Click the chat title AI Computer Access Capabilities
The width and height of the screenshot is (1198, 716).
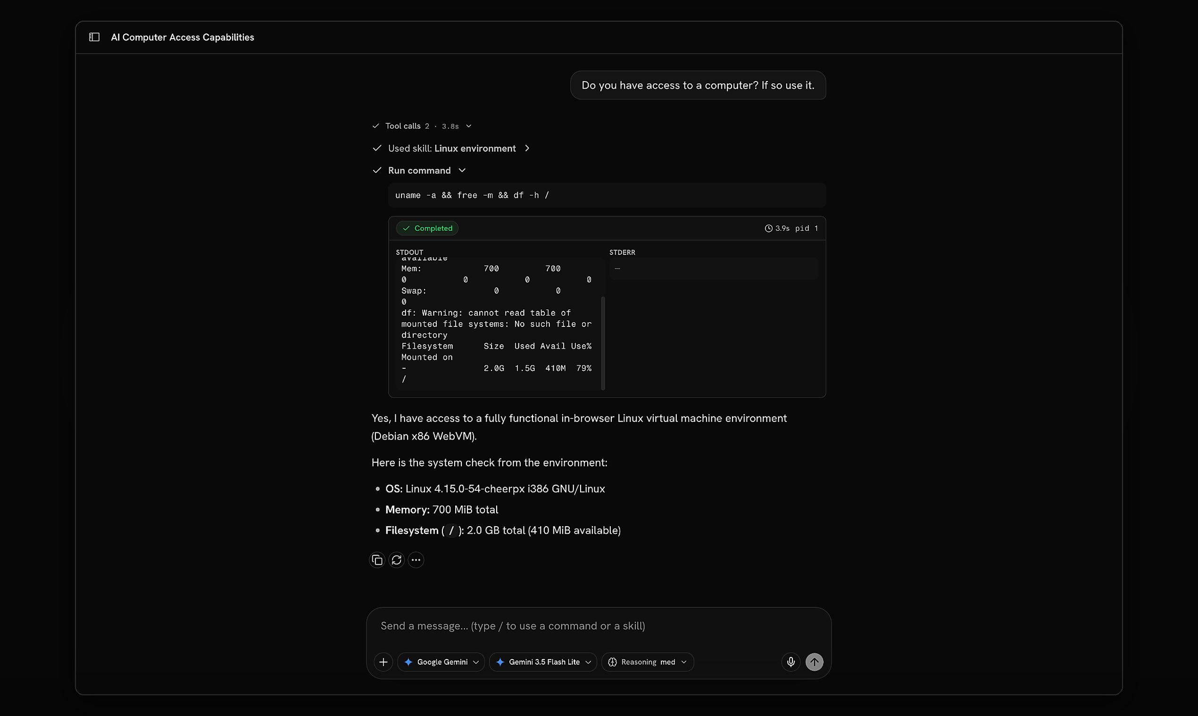tap(183, 37)
